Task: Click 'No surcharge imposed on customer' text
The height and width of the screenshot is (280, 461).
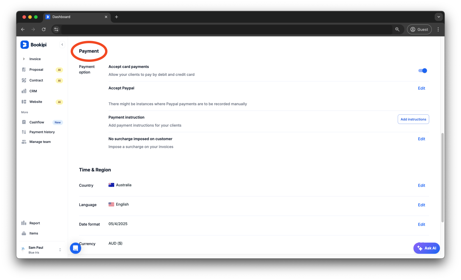Action: (x=140, y=139)
